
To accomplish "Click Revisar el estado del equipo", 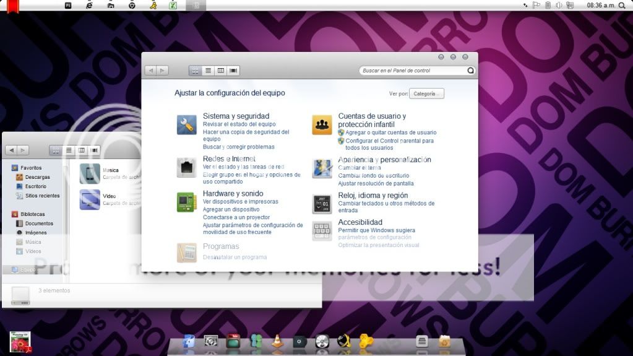I will click(x=239, y=124).
